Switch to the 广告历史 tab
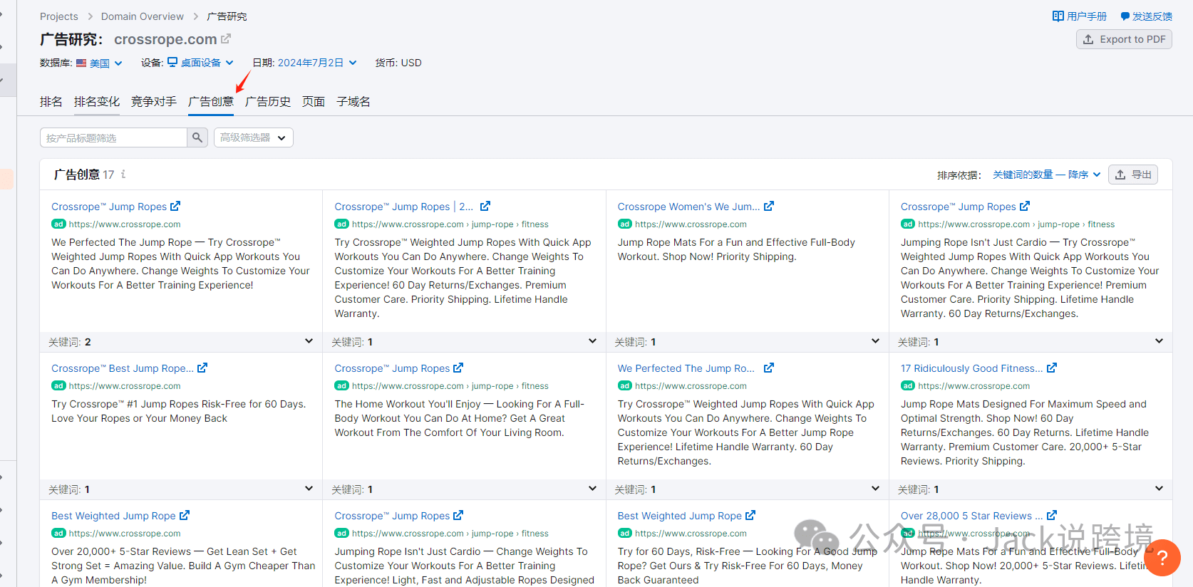Image resolution: width=1193 pixels, height=587 pixels. [x=268, y=102]
